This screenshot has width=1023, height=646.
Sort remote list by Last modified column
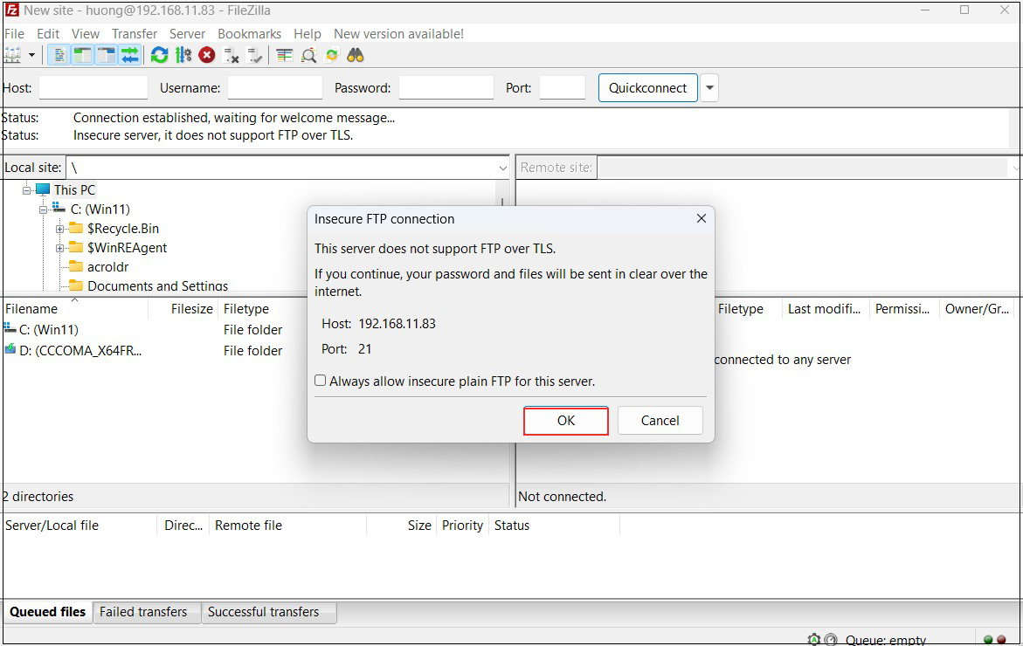(825, 309)
